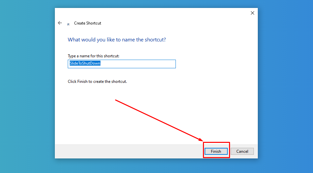Cancel the Create Shortcut wizard
The image size is (313, 173).
(242, 151)
